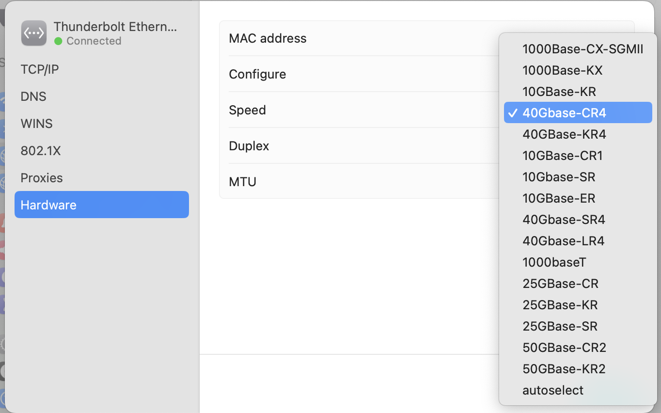661x413 pixels.
Task: Go to the 802.1X tab
Action: tap(41, 151)
